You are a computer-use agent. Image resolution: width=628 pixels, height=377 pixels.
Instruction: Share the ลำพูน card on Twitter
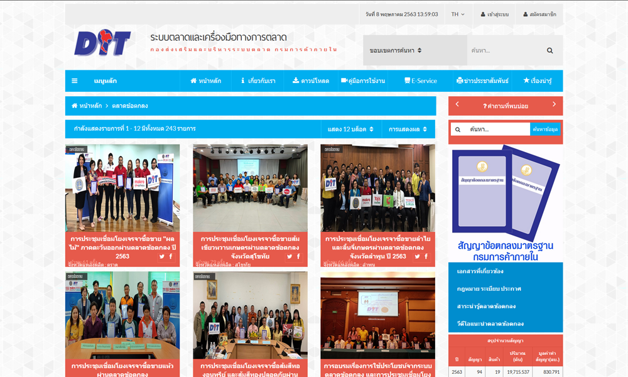(x=418, y=256)
